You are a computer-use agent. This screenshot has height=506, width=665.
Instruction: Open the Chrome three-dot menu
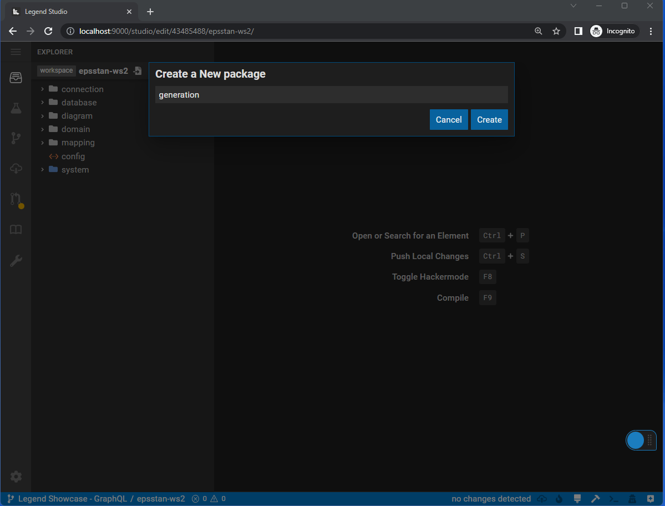[651, 31]
